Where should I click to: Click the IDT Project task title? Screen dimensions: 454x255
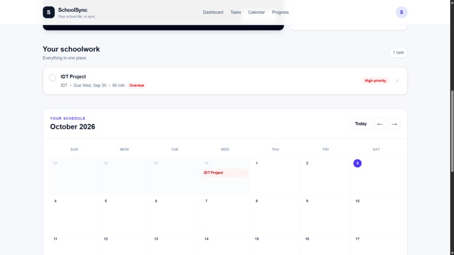click(x=73, y=77)
